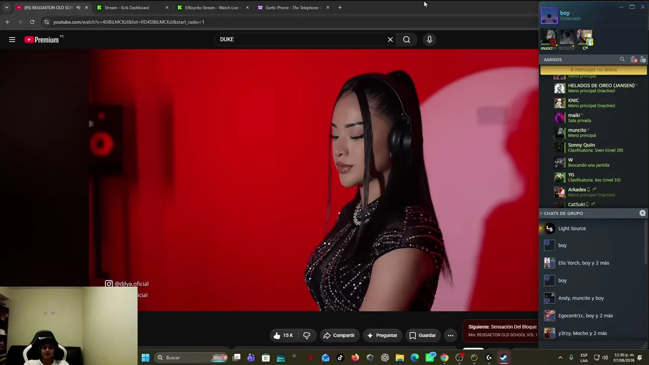Open group chat Egocentr1c, boy y 2 más
Image resolution: width=649 pixels, height=365 pixels.
coord(593,316)
